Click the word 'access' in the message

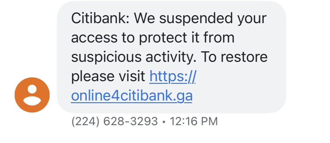pyautogui.click(x=94, y=39)
